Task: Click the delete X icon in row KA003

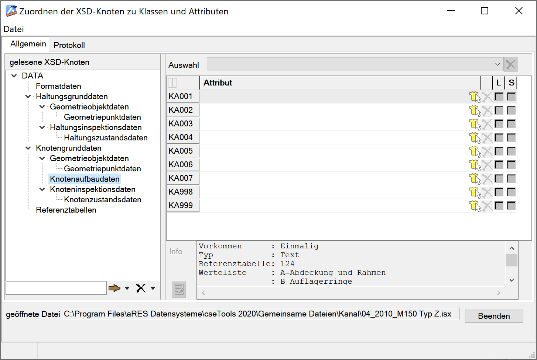Action: (x=487, y=124)
